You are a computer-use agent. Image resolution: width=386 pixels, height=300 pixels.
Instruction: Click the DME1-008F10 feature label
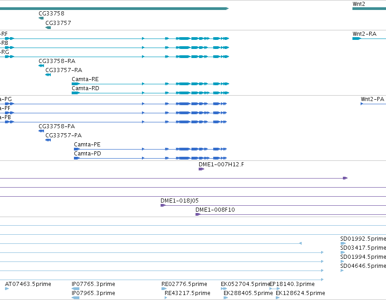tap(215, 210)
